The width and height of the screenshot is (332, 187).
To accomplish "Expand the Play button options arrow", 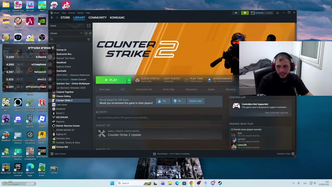I will [129, 80].
